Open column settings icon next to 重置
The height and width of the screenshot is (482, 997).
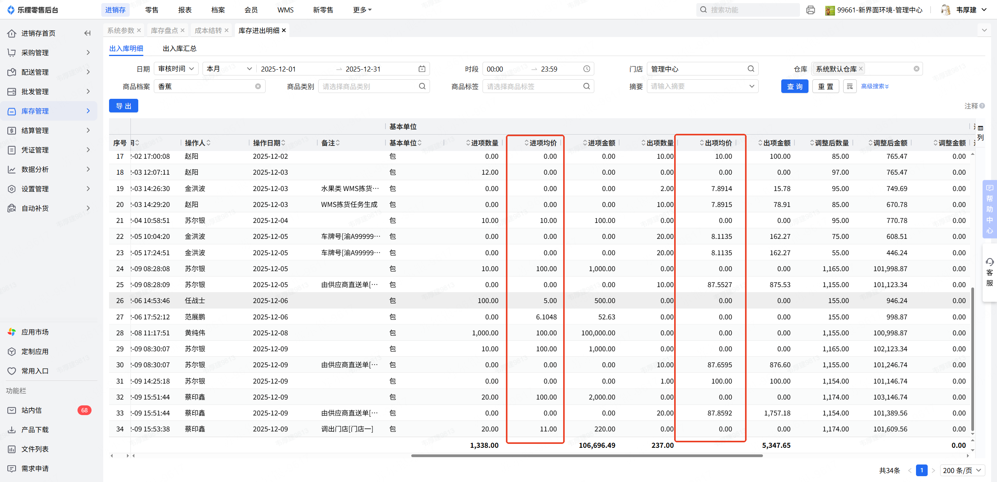(x=850, y=86)
